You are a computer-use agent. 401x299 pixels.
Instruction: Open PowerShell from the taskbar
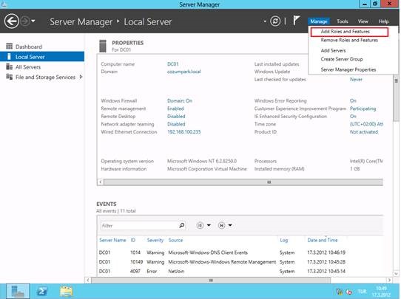click(42, 291)
